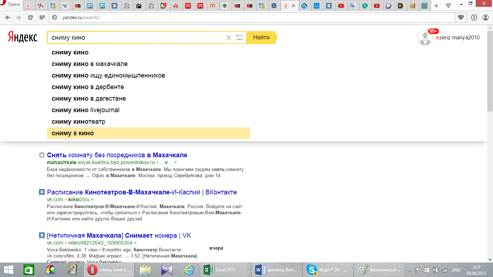Open downloads via arrow icon in toolbar
Viewport: 493px width, 277px height.
point(474,17)
